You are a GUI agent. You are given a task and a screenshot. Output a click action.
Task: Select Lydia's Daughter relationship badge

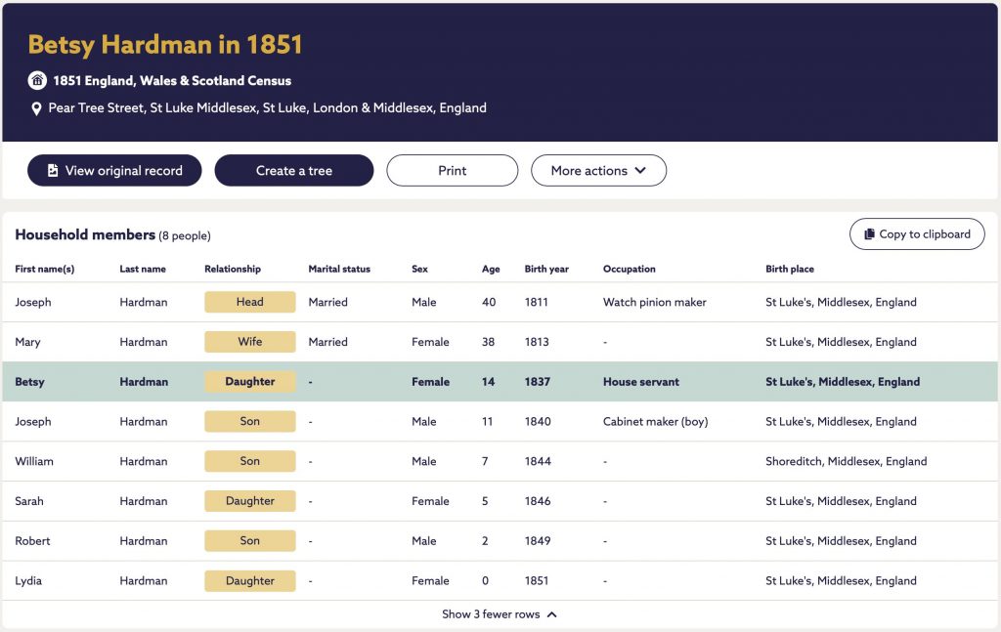pos(249,580)
